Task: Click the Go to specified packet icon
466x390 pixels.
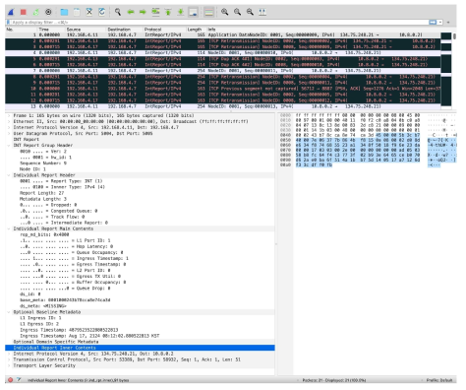Action: point(155,12)
